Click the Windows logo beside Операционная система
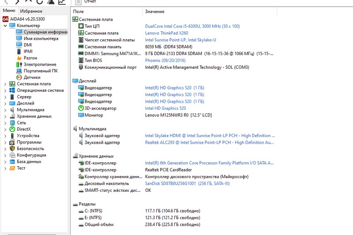 point(12,90)
